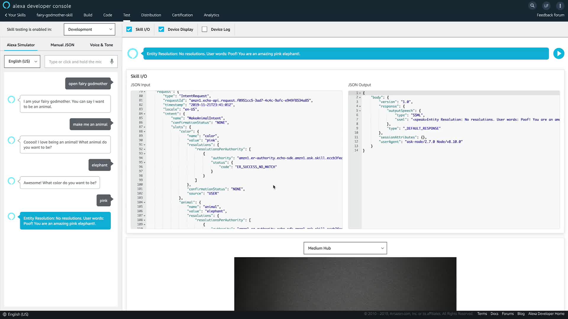Switch to the Manual JSON tab
The image size is (568, 319).
[62, 45]
